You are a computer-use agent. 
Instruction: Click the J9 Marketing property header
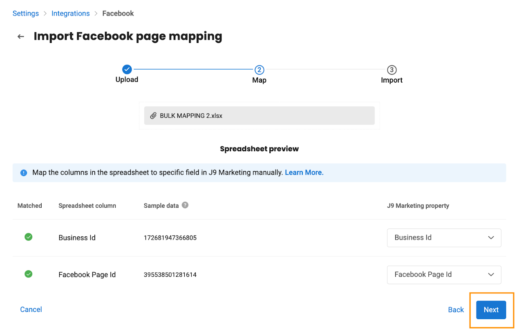click(x=418, y=206)
